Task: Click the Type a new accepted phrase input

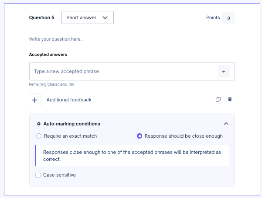Action: coord(124,72)
